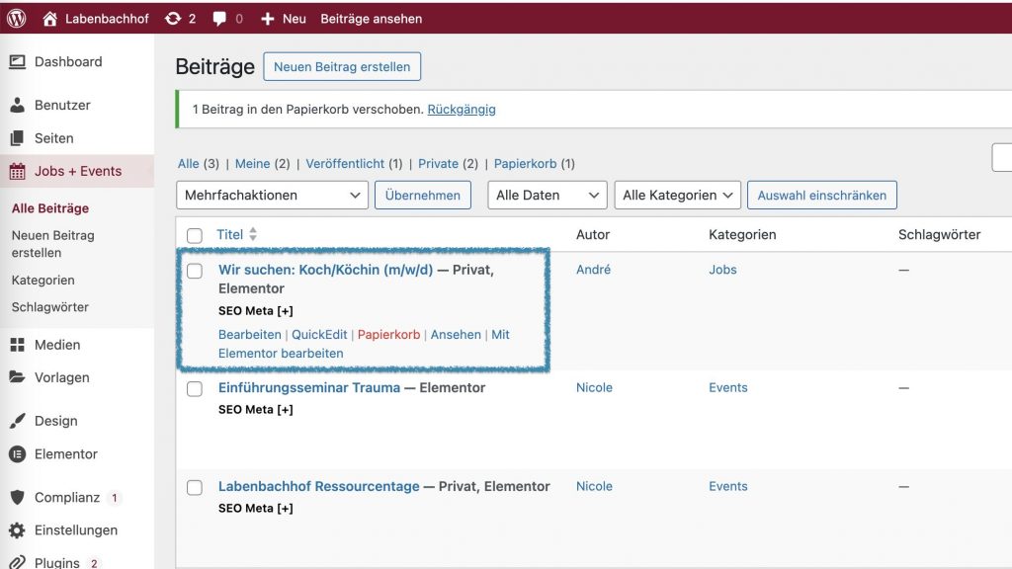Viewport: 1012px width, 569px height.
Task: Expand SEO Meta [+] for Koch/Köchin post
Action: point(256,311)
